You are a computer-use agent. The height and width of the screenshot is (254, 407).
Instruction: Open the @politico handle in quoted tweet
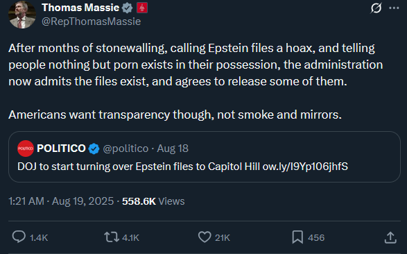pos(125,149)
